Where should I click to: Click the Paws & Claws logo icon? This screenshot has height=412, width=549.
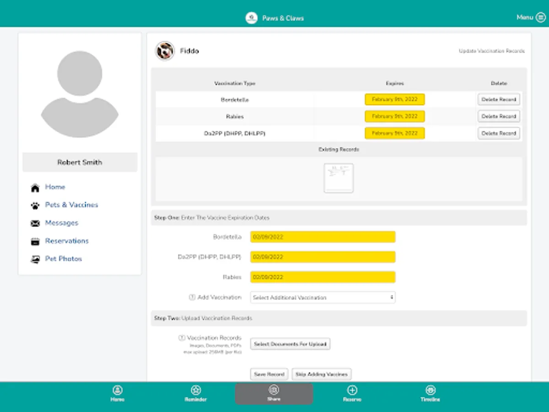251,18
